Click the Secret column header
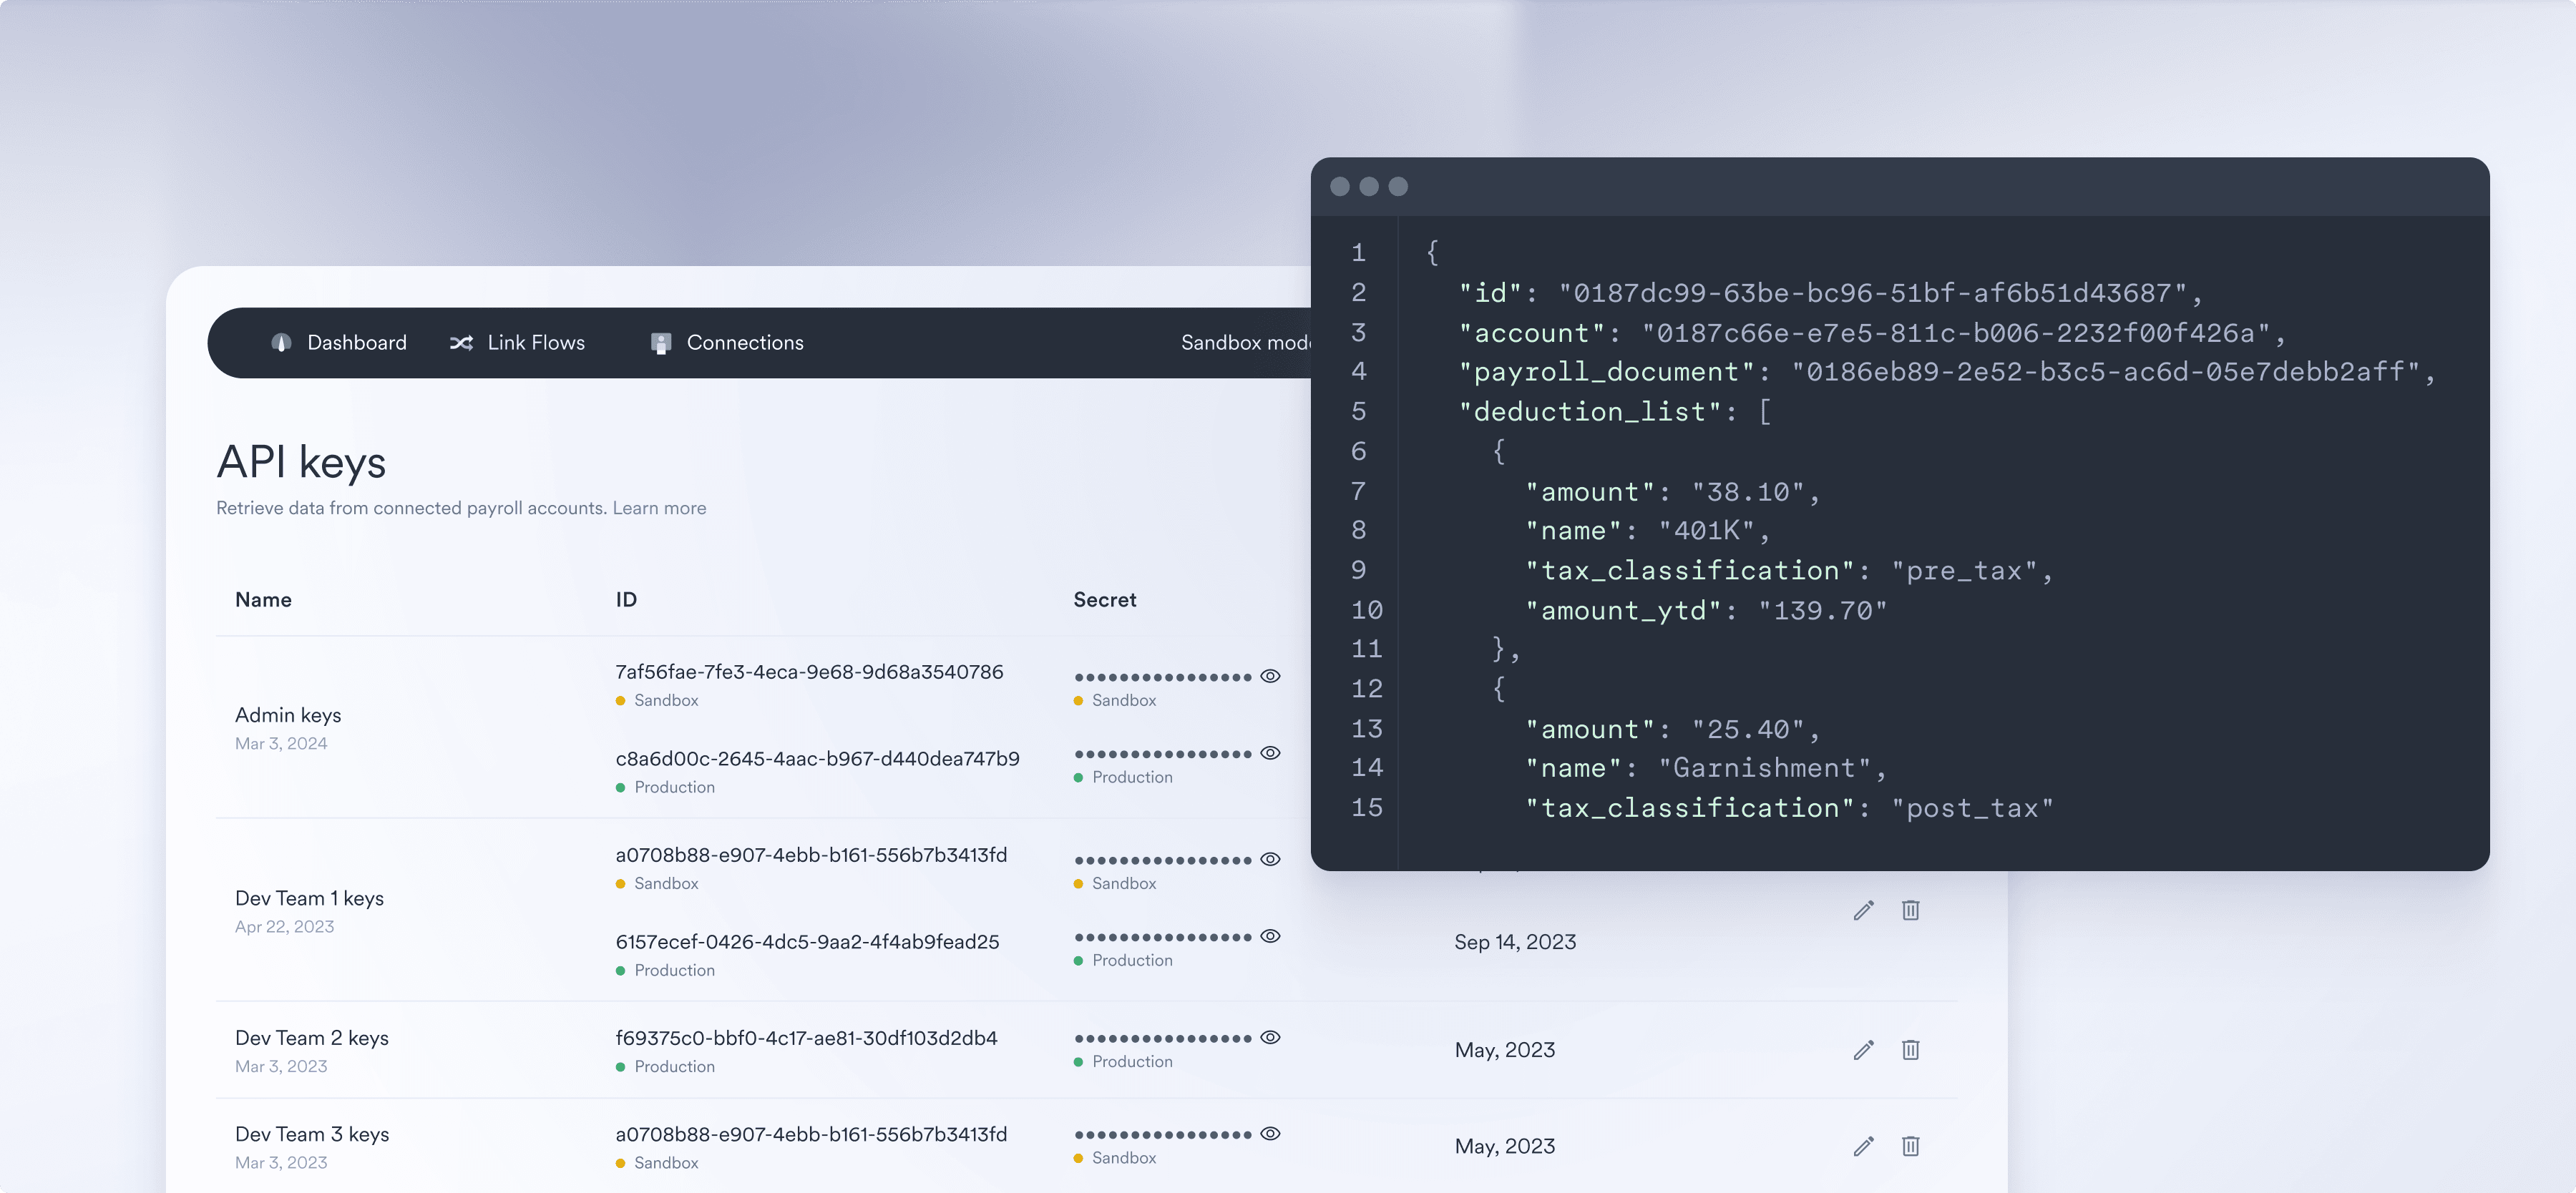This screenshot has height=1193, width=2576. [x=1105, y=599]
